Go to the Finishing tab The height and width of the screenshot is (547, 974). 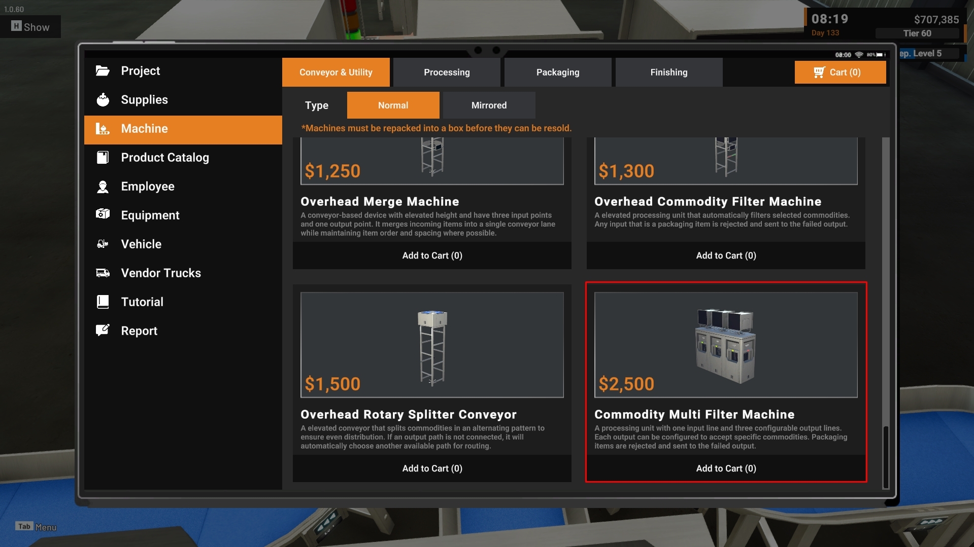tap(669, 72)
